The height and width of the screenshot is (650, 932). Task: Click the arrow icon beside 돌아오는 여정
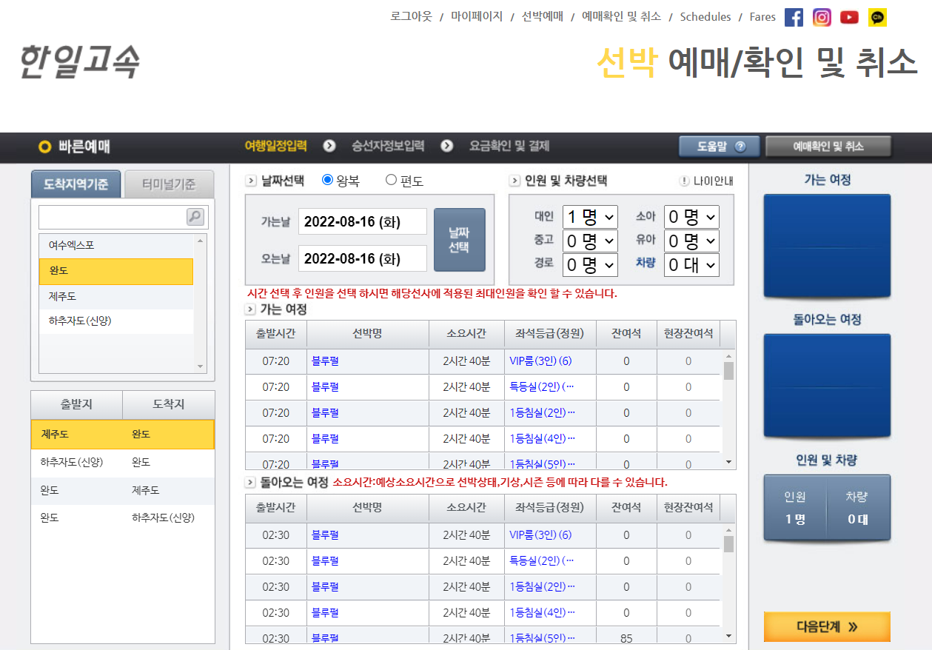coord(250,482)
